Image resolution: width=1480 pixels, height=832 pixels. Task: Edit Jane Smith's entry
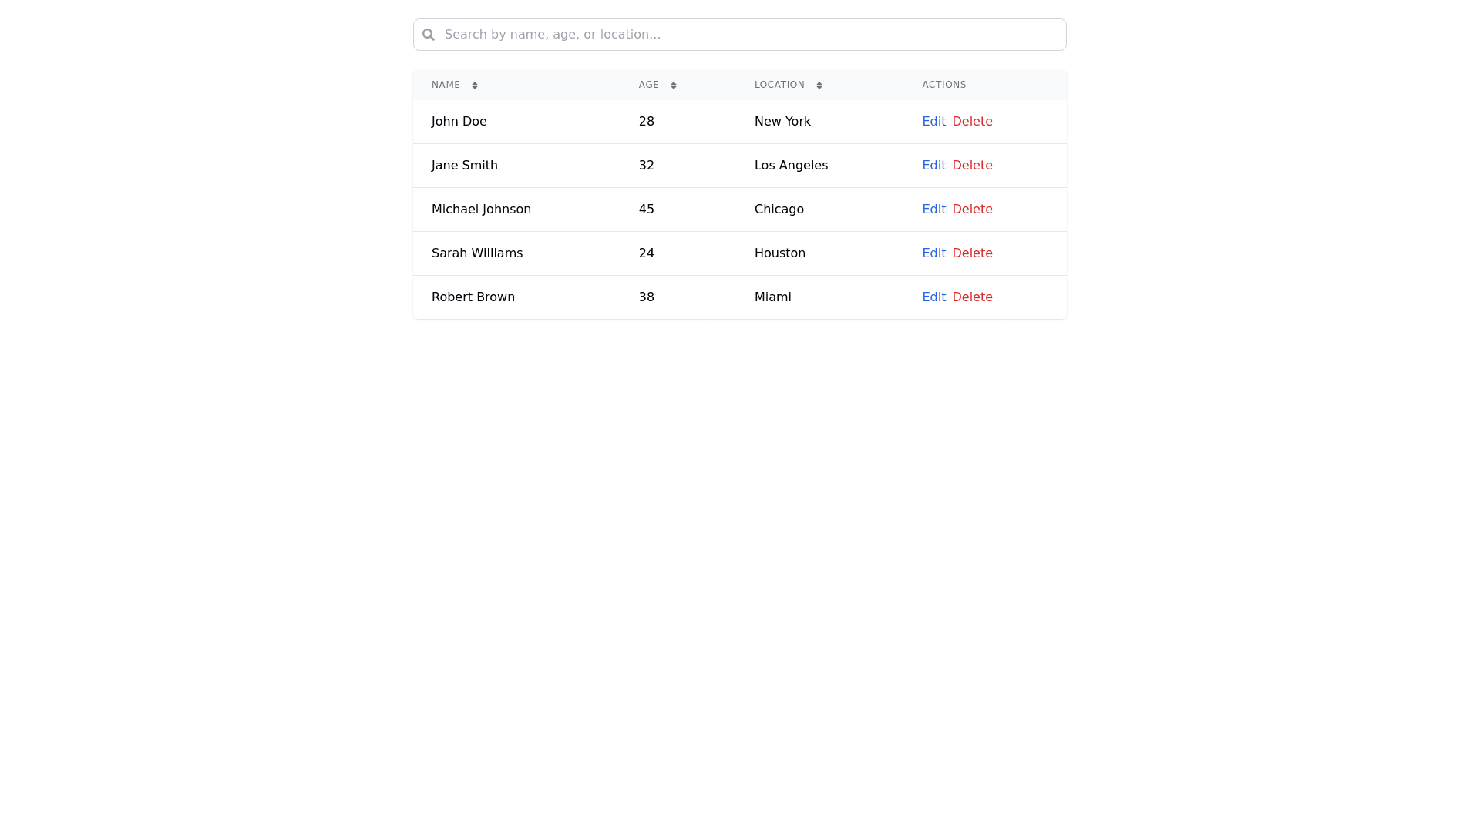coord(933,166)
